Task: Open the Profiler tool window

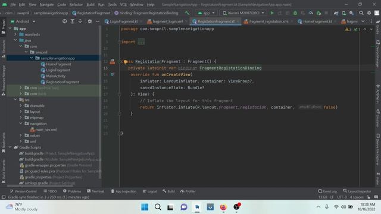Action: pyautogui.click(x=188, y=191)
